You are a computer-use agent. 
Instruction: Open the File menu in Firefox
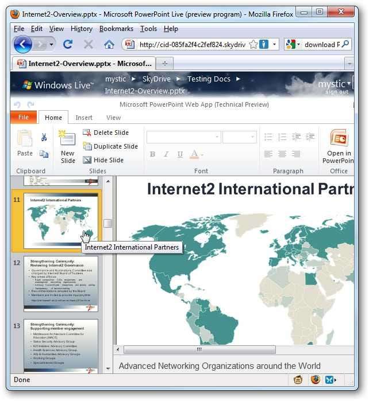[x=19, y=29]
